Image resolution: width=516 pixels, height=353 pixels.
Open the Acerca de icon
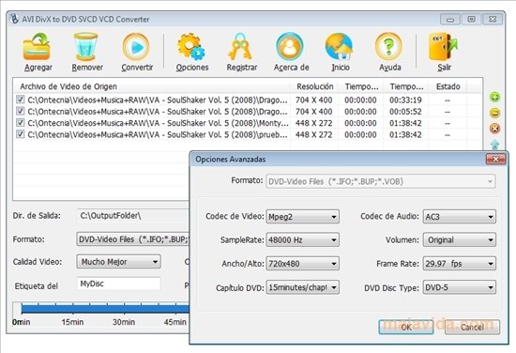pyautogui.click(x=290, y=46)
